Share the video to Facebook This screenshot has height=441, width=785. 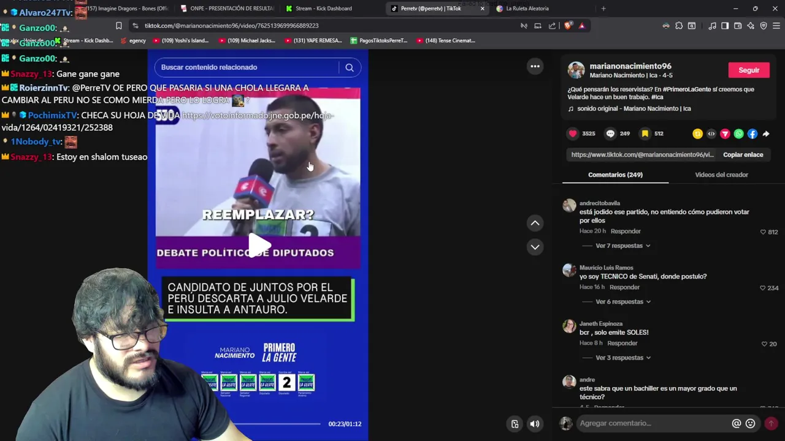752,134
